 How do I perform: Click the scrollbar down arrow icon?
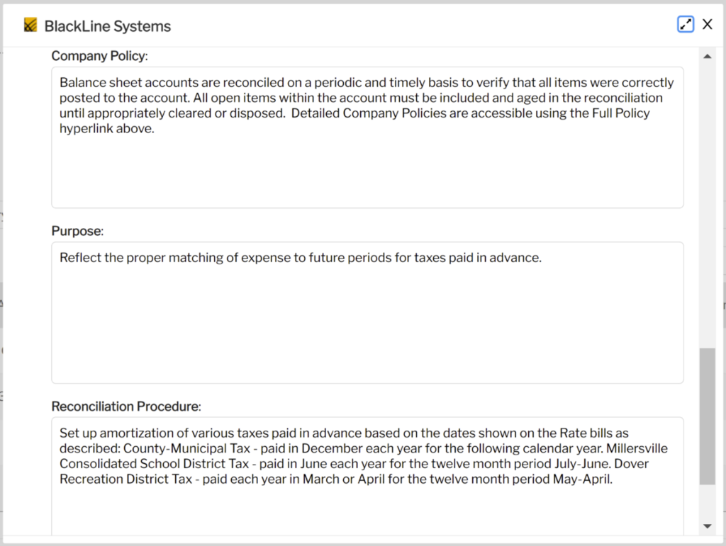pos(707,525)
